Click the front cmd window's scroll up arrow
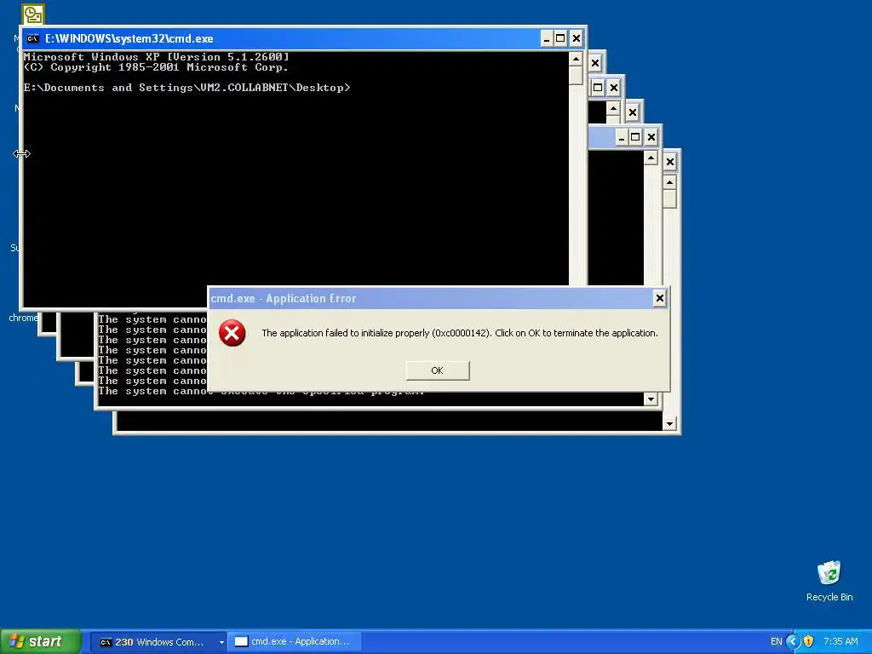This screenshot has width=872, height=654. point(576,59)
